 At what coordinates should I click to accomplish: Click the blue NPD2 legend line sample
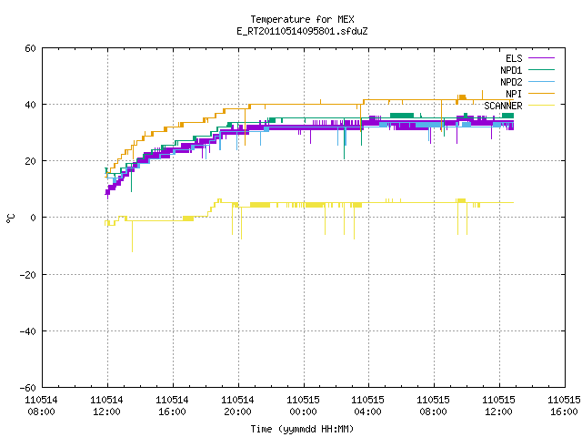[541, 82]
